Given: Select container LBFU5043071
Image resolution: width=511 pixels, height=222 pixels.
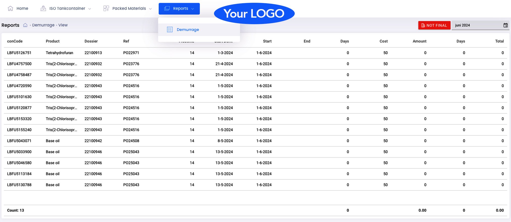Looking at the screenshot, I should [19, 141].
